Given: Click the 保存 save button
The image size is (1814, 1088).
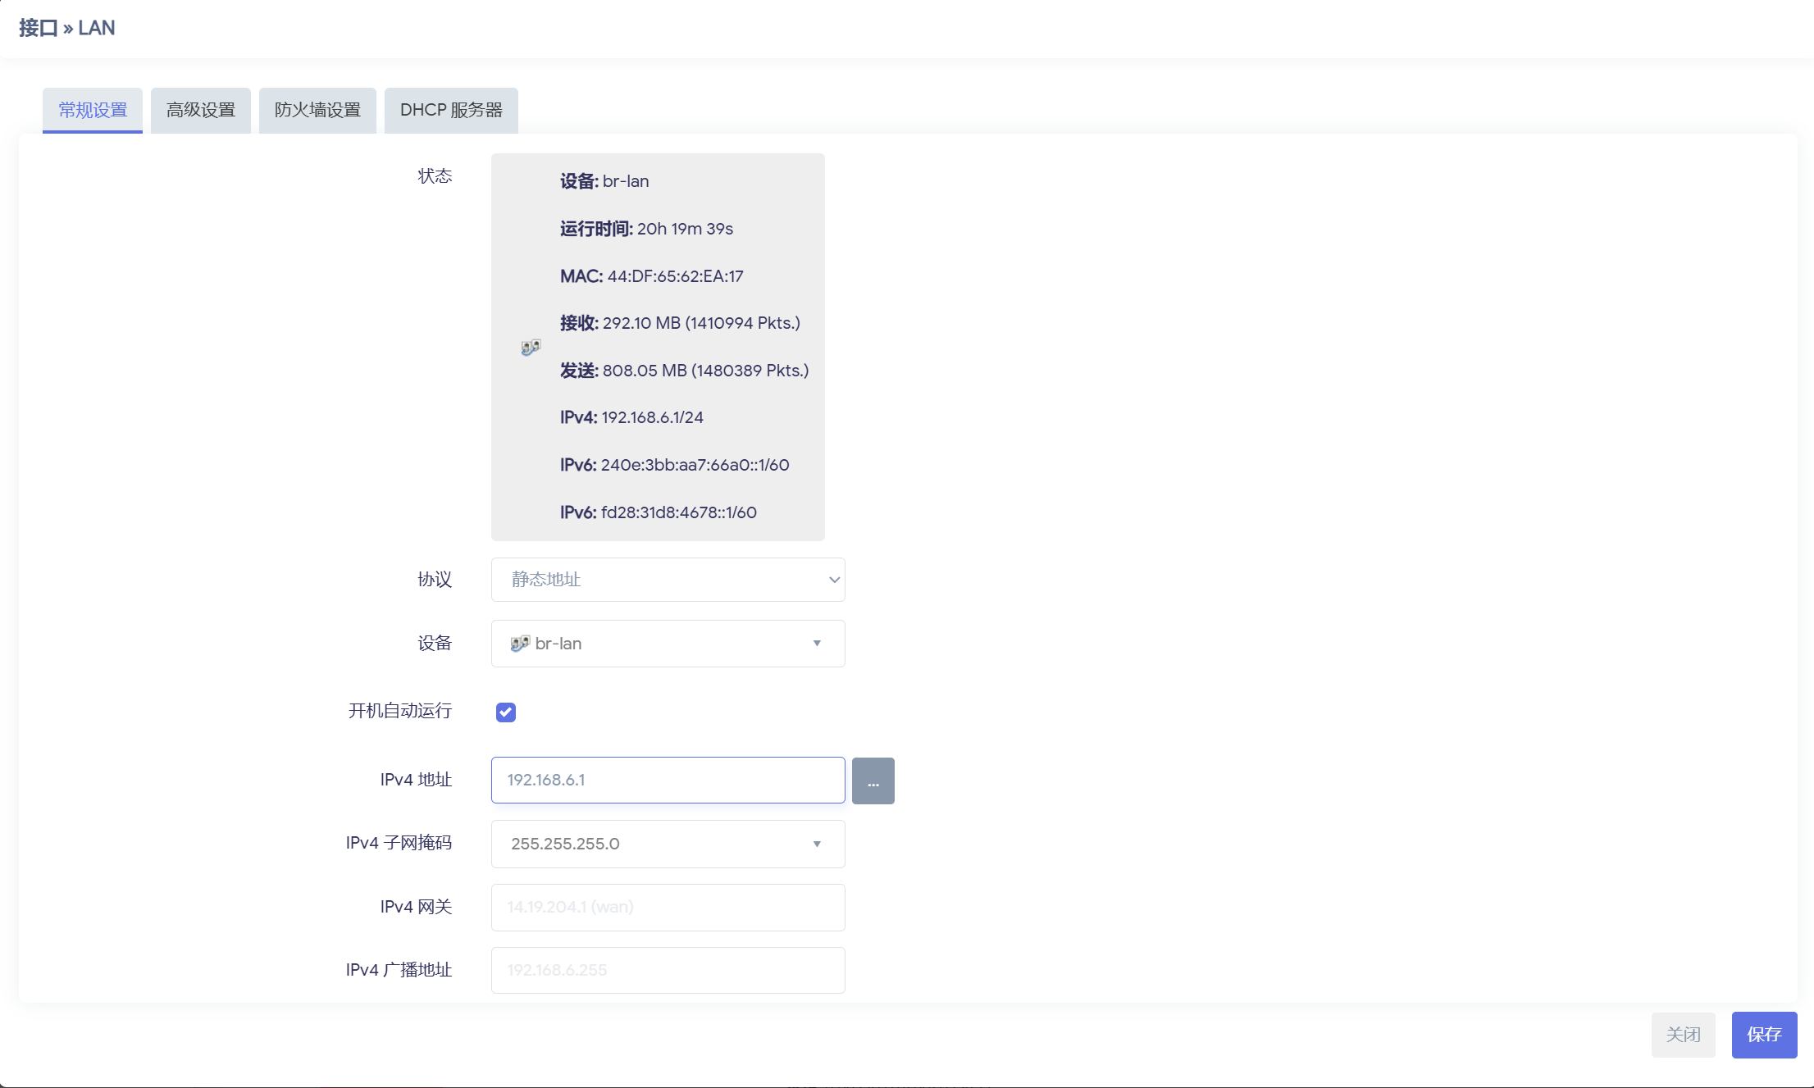Looking at the screenshot, I should coord(1764,1035).
